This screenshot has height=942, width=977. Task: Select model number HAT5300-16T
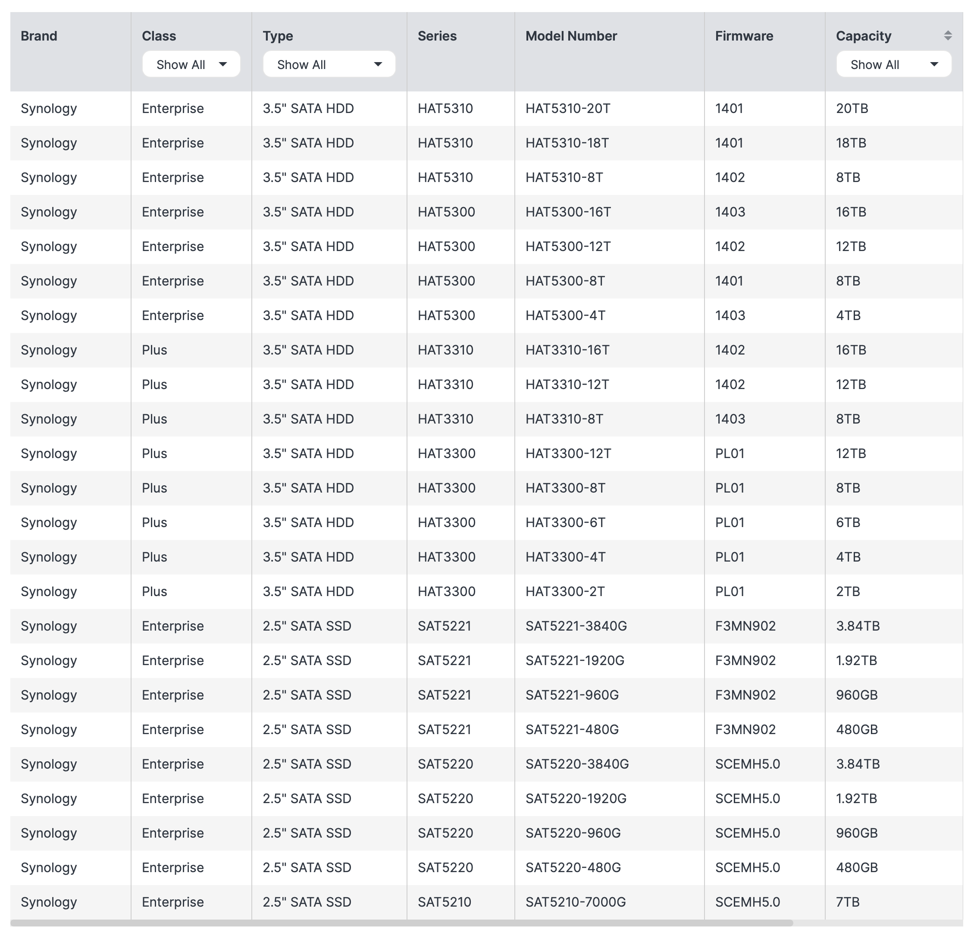click(568, 212)
